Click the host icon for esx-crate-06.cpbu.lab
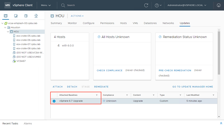 (x=14, y=40)
